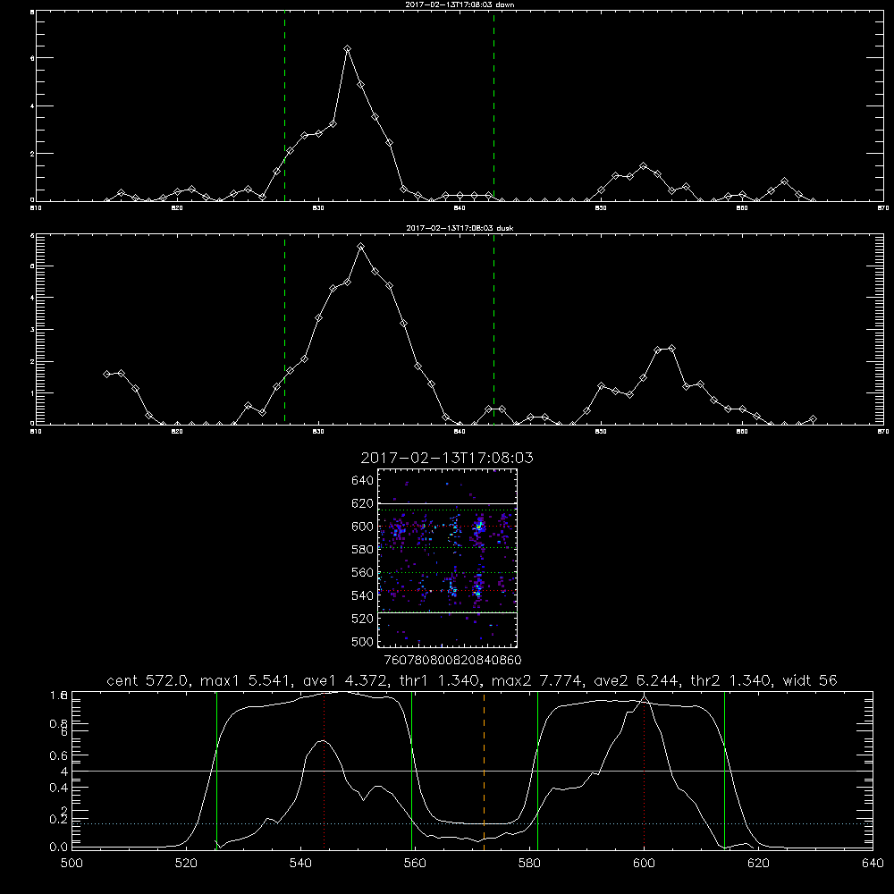Click the heatmap y-axis label 640
894x894 pixels.
click(x=363, y=481)
